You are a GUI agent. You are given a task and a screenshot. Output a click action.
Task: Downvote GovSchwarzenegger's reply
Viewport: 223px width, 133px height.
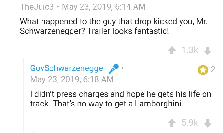pyautogui.click(x=208, y=123)
